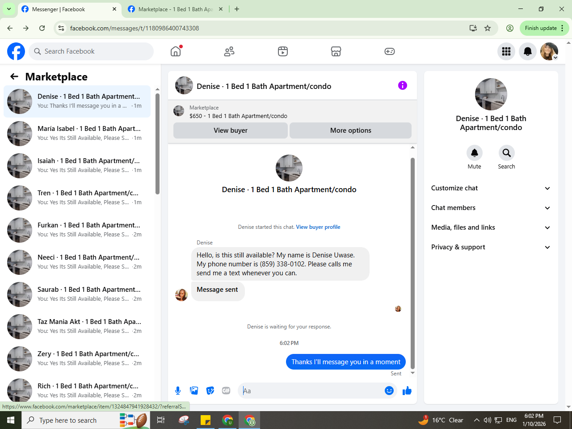The height and width of the screenshot is (429, 572).
Task: Show hidden system tray icons chevron
Action: (x=476, y=420)
